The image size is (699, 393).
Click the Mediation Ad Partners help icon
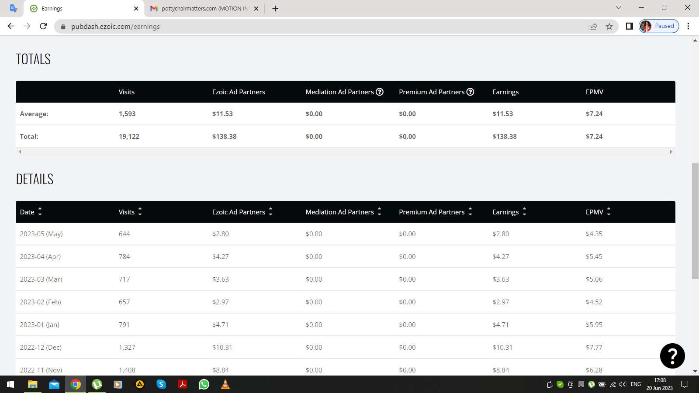380,92
